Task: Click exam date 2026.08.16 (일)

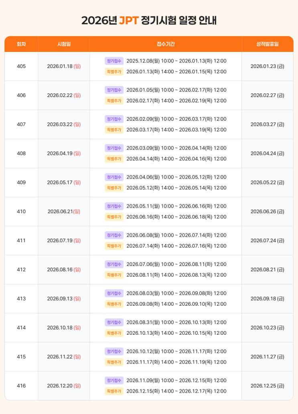Action: (x=64, y=270)
